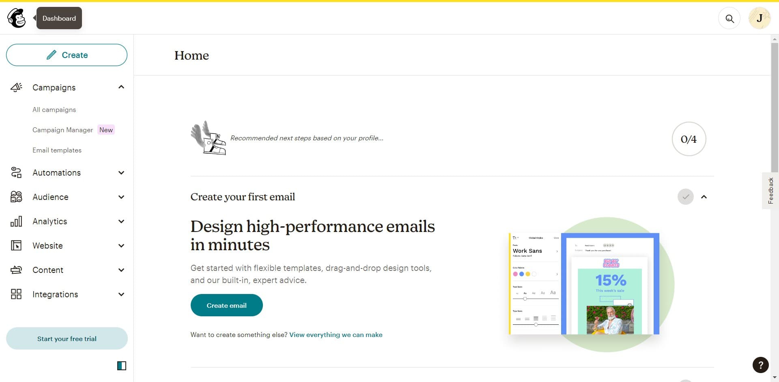Open All campaigns
Viewport: 779px width, 382px height.
click(x=54, y=109)
